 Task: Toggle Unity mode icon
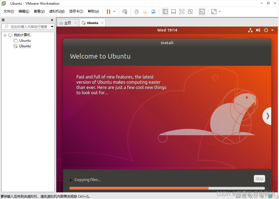click(190, 12)
